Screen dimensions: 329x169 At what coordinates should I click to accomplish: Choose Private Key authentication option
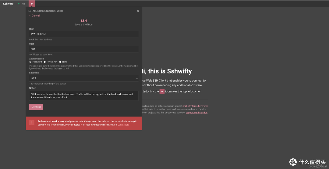(x=44, y=62)
